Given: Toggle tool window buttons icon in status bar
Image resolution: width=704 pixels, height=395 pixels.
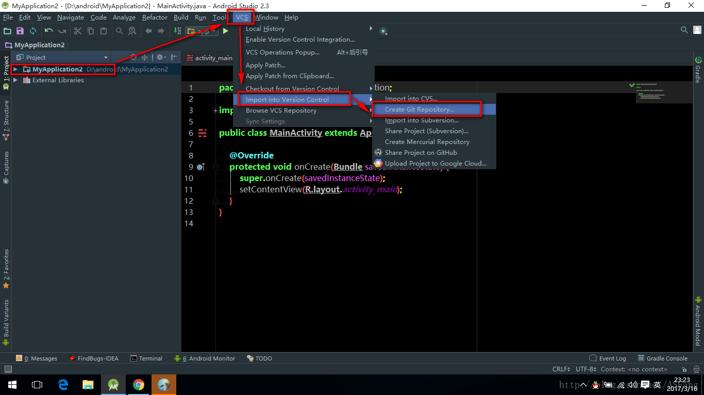Looking at the screenshot, I should (8, 369).
